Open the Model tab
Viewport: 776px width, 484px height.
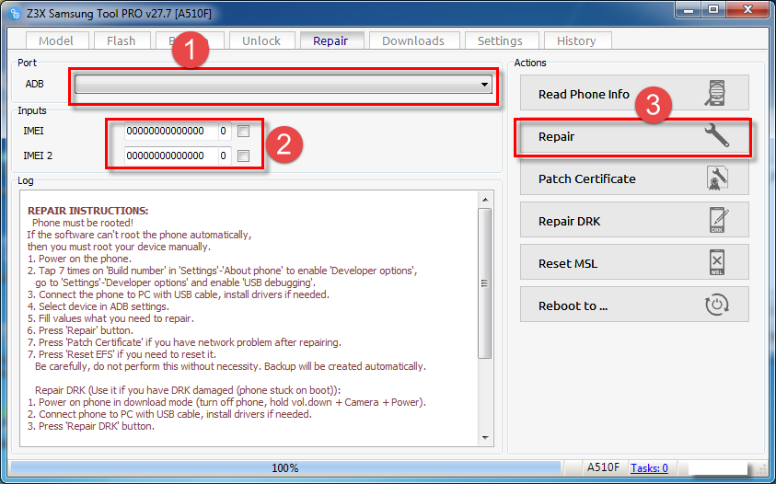coord(57,40)
